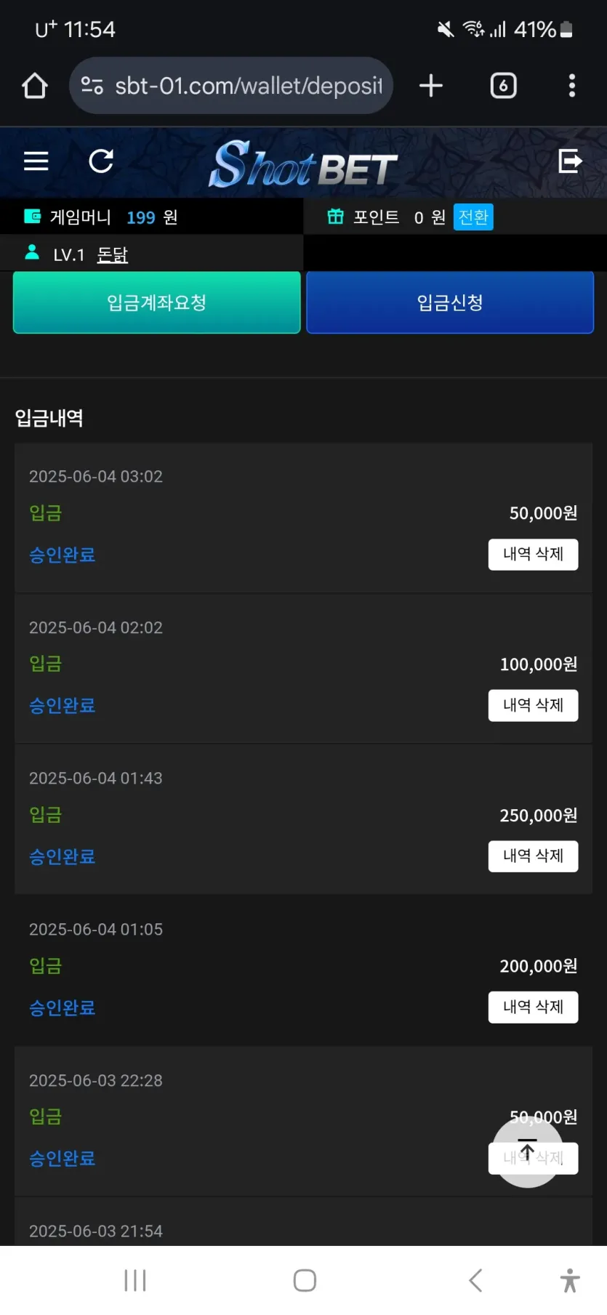Delete the 200,000원 deposit record
The height and width of the screenshot is (1315, 607).
(x=533, y=1008)
